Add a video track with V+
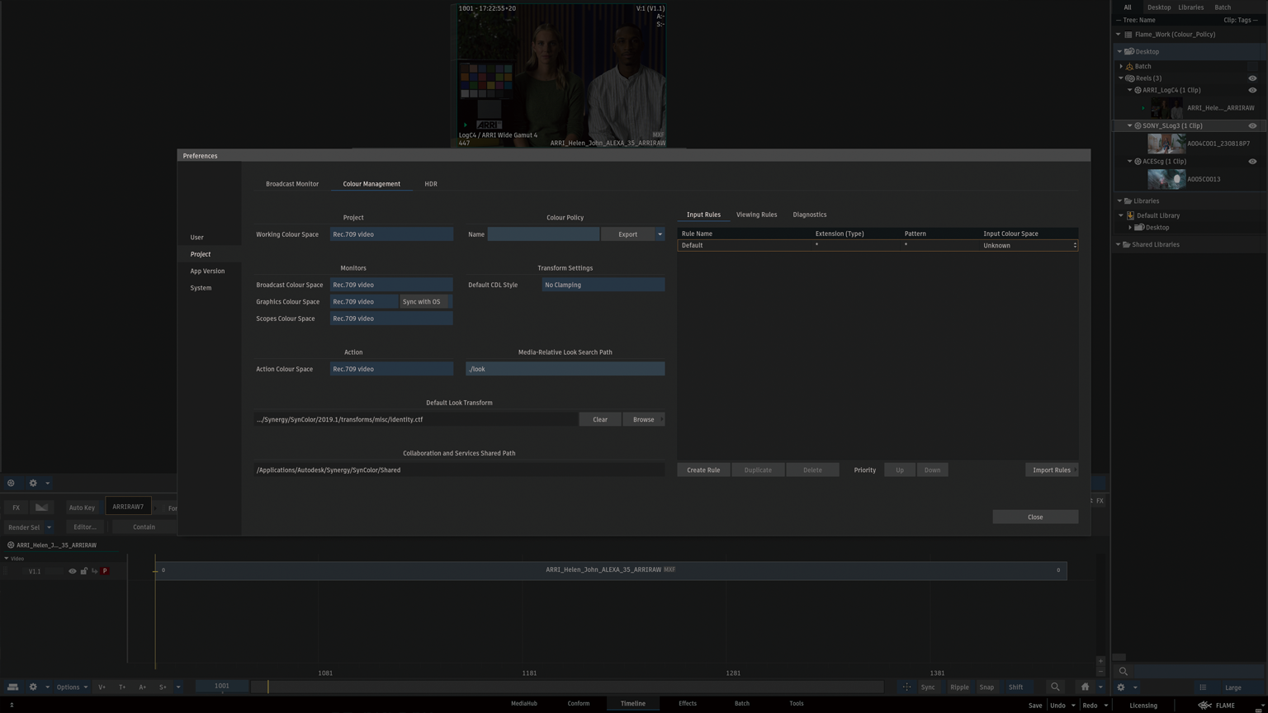The height and width of the screenshot is (713, 1268). pos(102,687)
